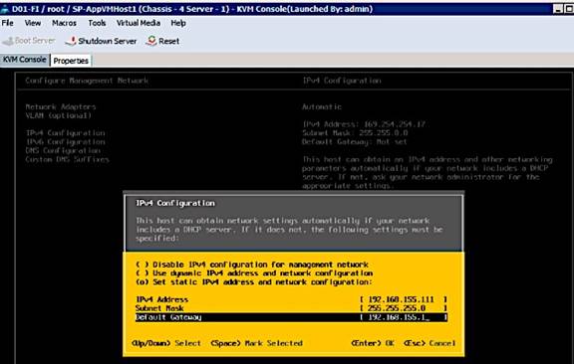Click the <Up/Down> Select hint
Viewport: 574px width, 364px height.
click(166, 343)
